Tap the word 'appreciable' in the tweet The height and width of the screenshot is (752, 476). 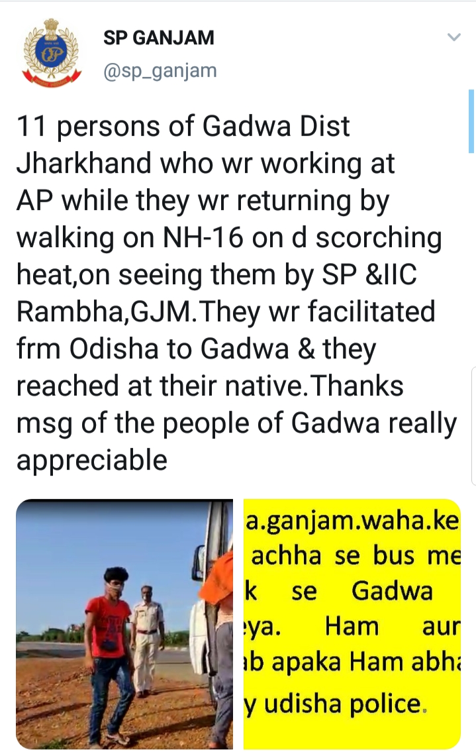tap(92, 460)
